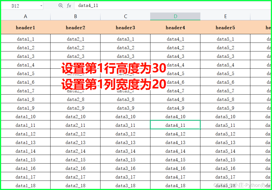The width and height of the screenshot is (272, 190).
Task: Click the formula bar containing data4_11
Action: pyautogui.click(x=173, y=6)
